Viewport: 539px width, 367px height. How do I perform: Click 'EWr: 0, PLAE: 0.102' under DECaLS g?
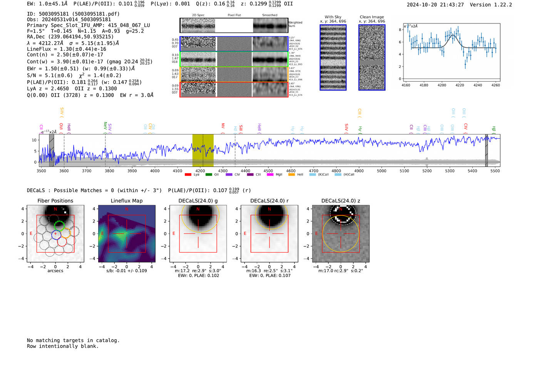click(x=198, y=275)
